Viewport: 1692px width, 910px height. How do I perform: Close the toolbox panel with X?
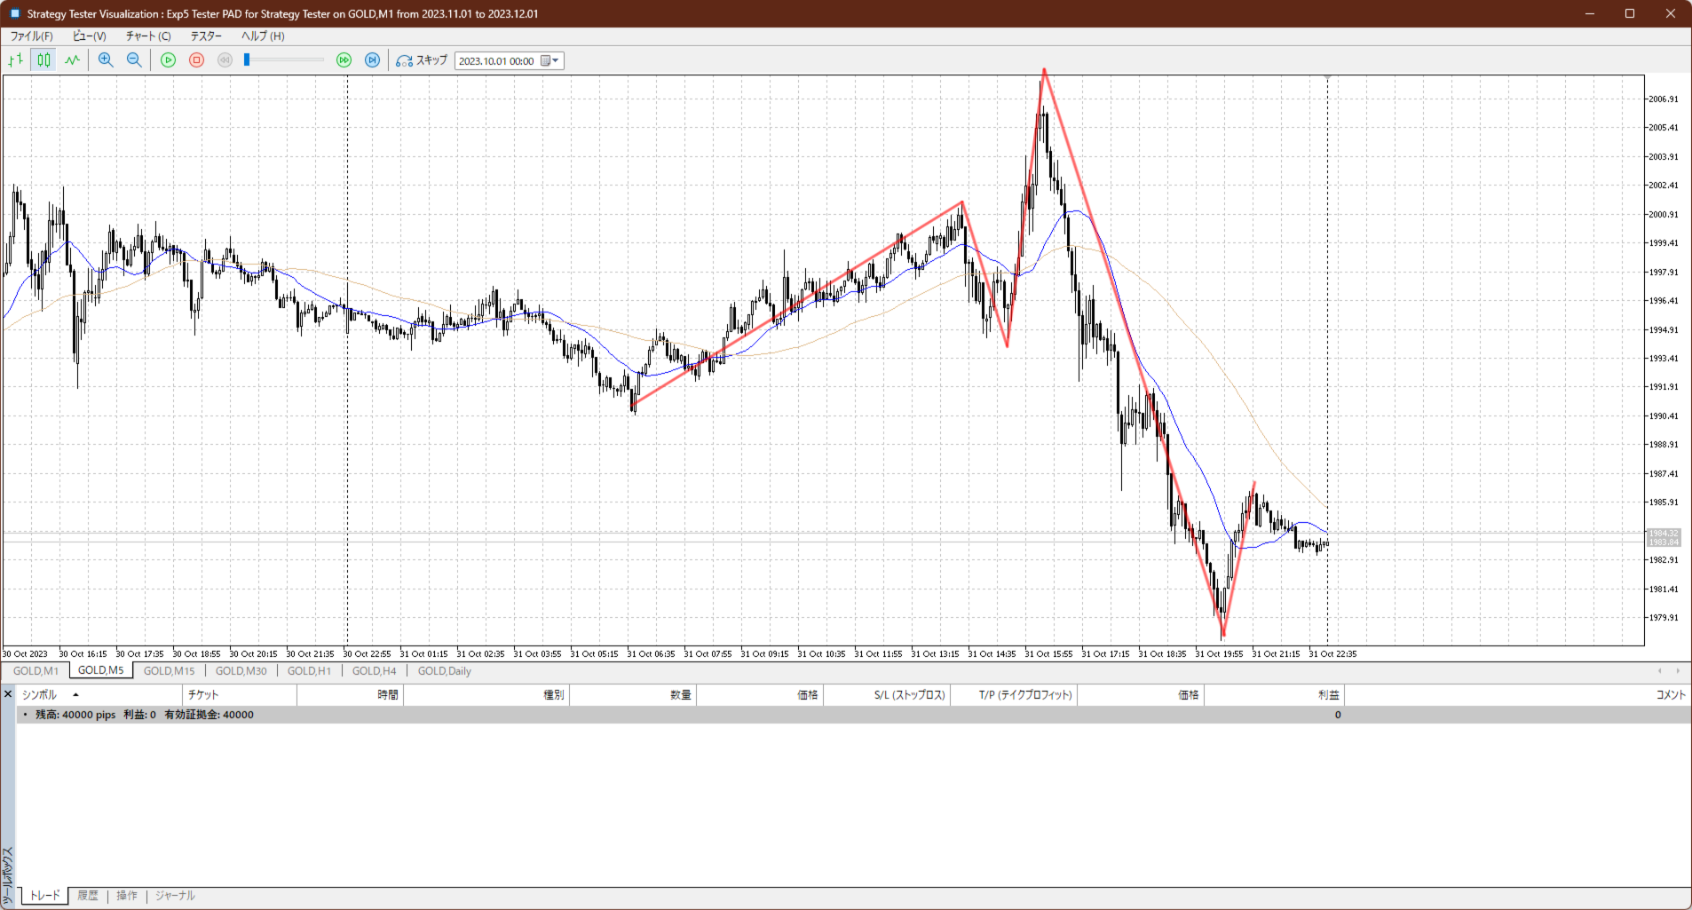click(8, 694)
